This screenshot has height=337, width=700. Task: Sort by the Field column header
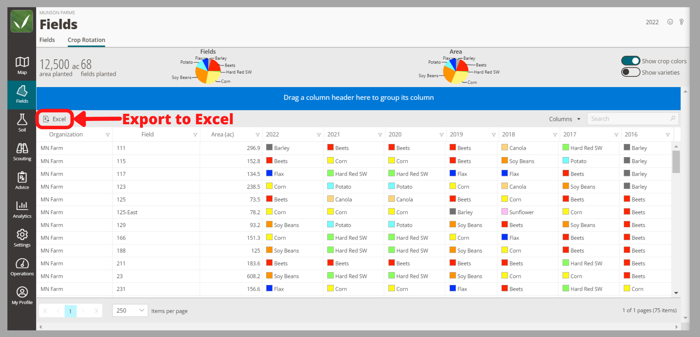pos(147,134)
